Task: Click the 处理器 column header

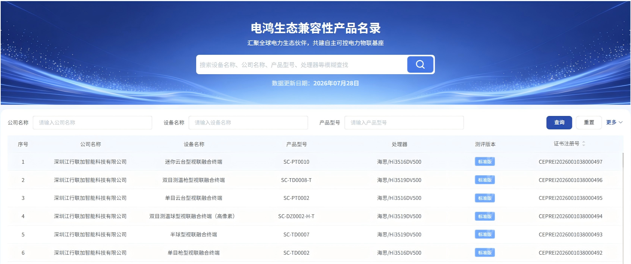Action: click(x=399, y=144)
